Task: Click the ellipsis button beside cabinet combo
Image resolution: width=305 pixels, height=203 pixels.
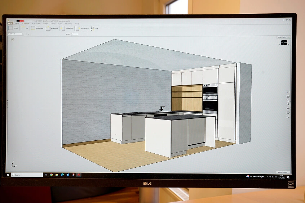Action: [x=28, y=34]
